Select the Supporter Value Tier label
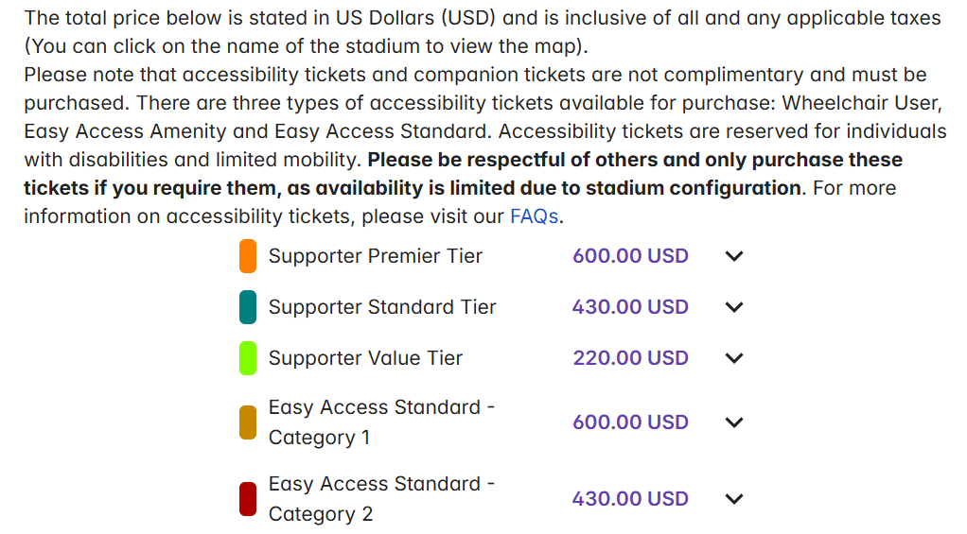This screenshot has width=967, height=534. click(x=366, y=358)
